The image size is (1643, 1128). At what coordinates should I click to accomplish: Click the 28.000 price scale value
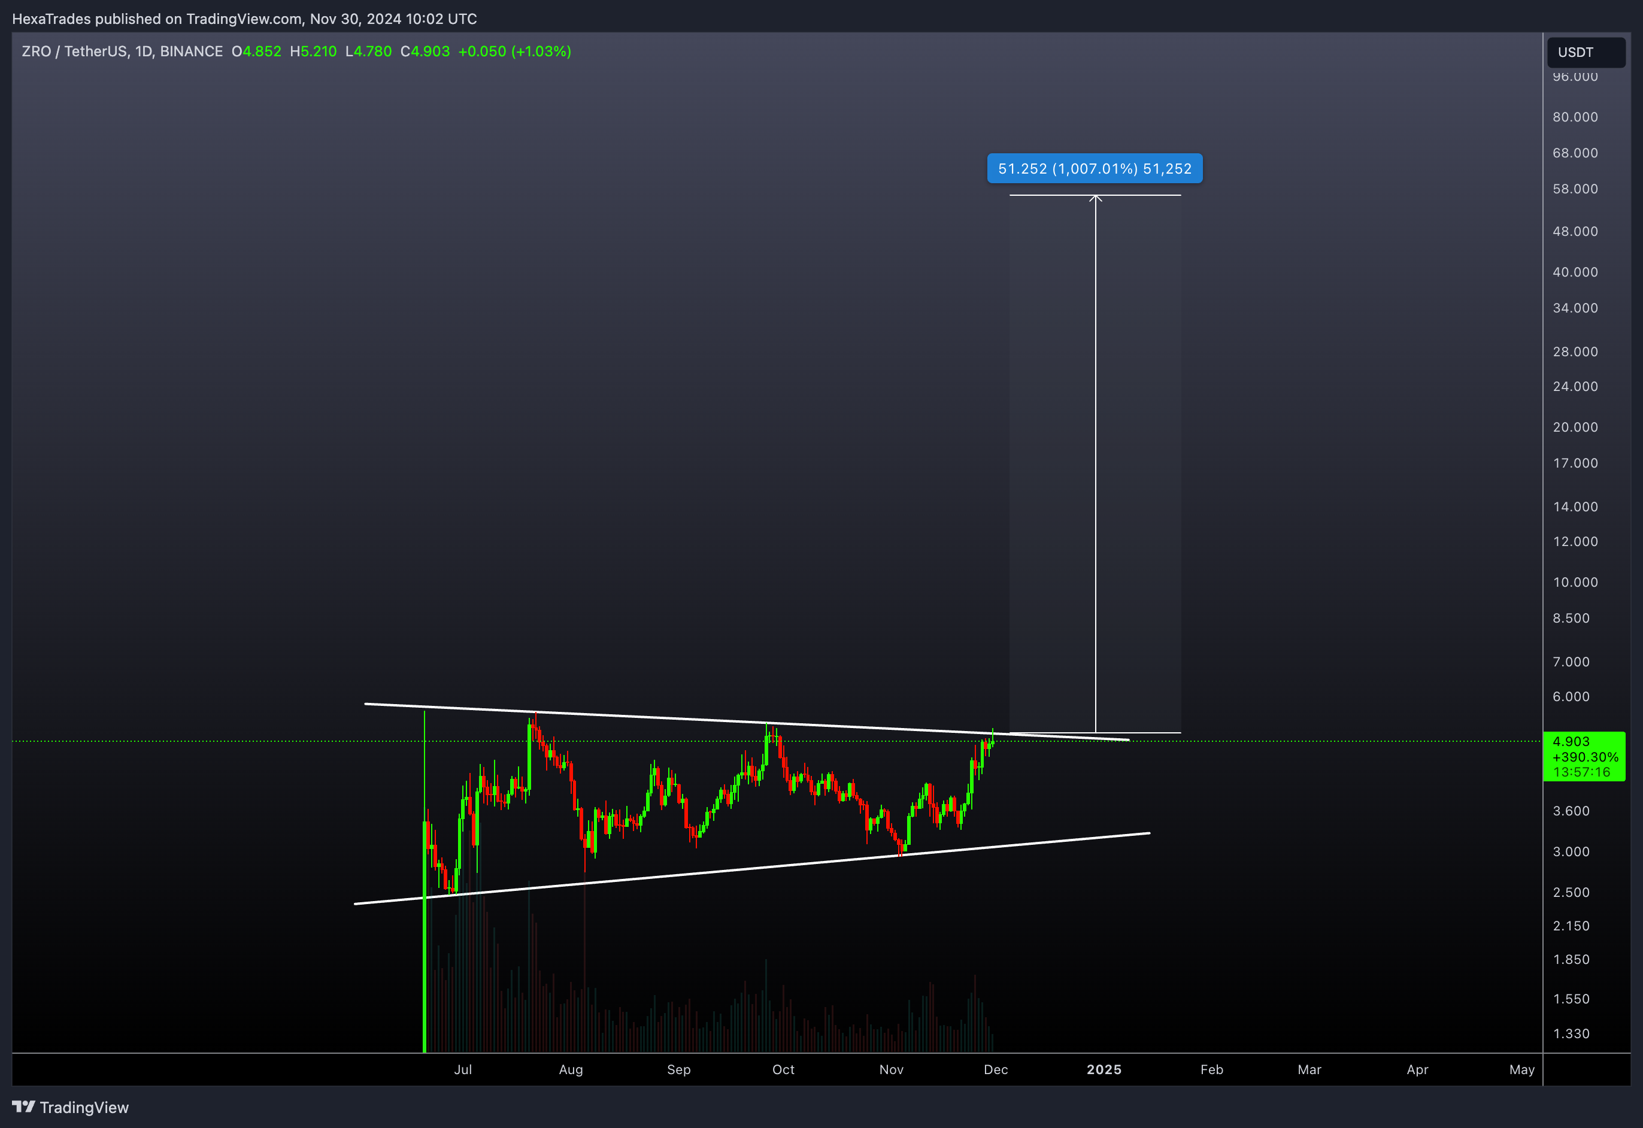[x=1575, y=352]
